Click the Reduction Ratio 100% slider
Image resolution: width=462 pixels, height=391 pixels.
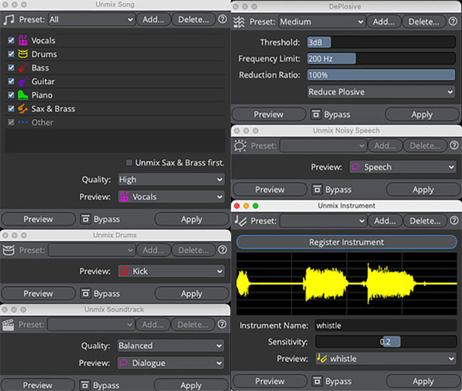(x=381, y=75)
